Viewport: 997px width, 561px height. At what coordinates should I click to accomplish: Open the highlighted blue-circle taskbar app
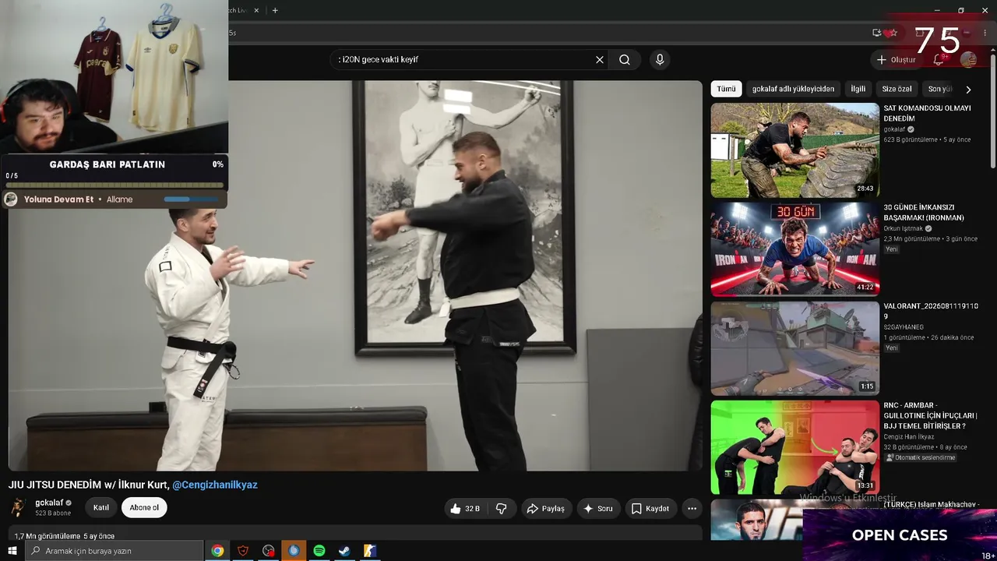294,551
